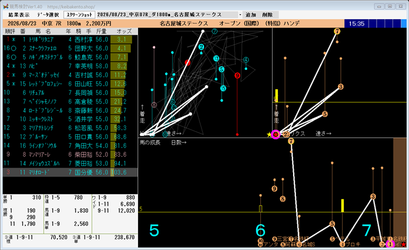Select the orange circle 3 marker in the growth chart

point(373,197)
